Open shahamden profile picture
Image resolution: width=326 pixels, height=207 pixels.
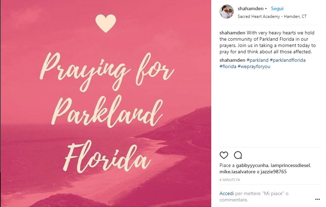[x=226, y=12]
